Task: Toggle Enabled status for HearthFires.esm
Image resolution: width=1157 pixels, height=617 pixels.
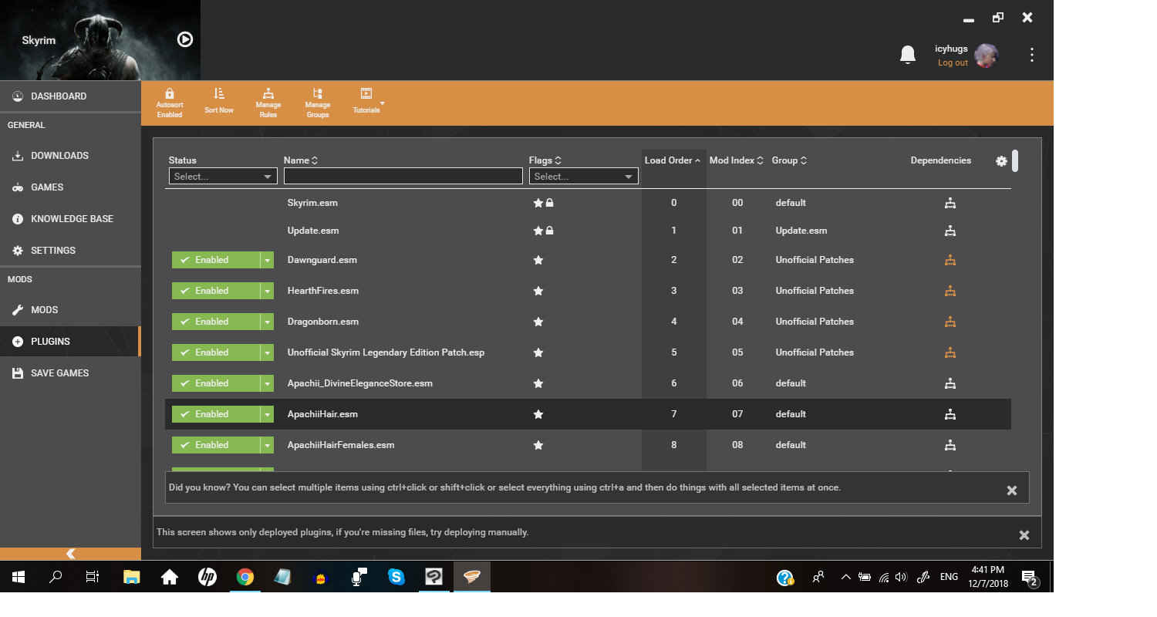Action: point(216,291)
